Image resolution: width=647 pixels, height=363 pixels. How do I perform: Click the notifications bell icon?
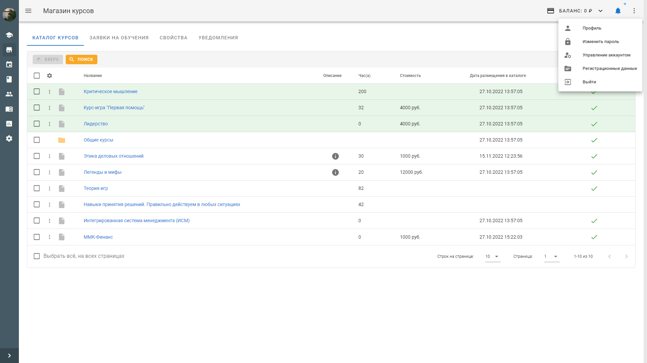pyautogui.click(x=618, y=11)
